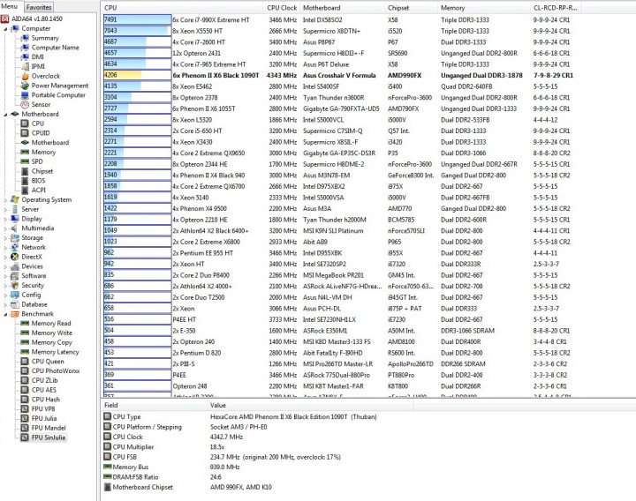636x501 pixels.
Task: Click the highlighted 4206 score bar
Action: [x=138, y=75]
